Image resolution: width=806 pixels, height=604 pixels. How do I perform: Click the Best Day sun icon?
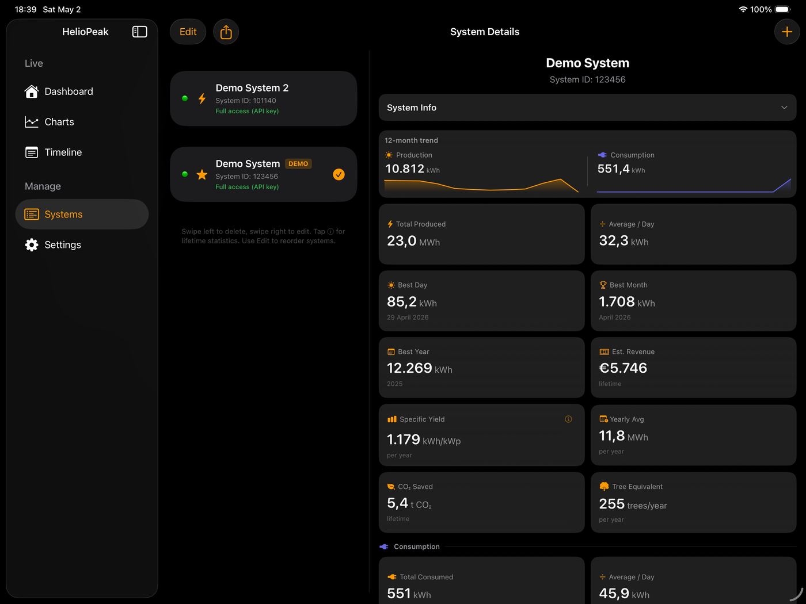391,285
